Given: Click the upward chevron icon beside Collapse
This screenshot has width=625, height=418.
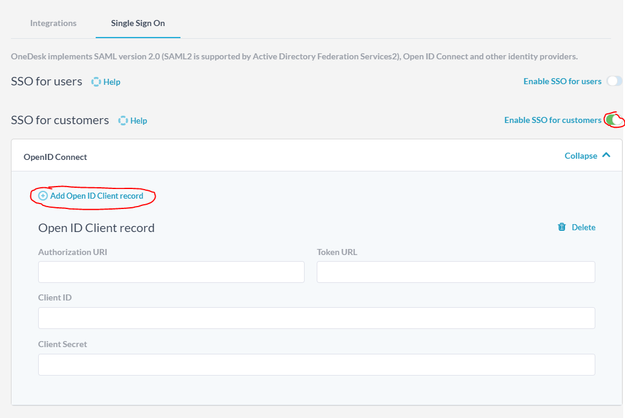Looking at the screenshot, I should pos(606,156).
